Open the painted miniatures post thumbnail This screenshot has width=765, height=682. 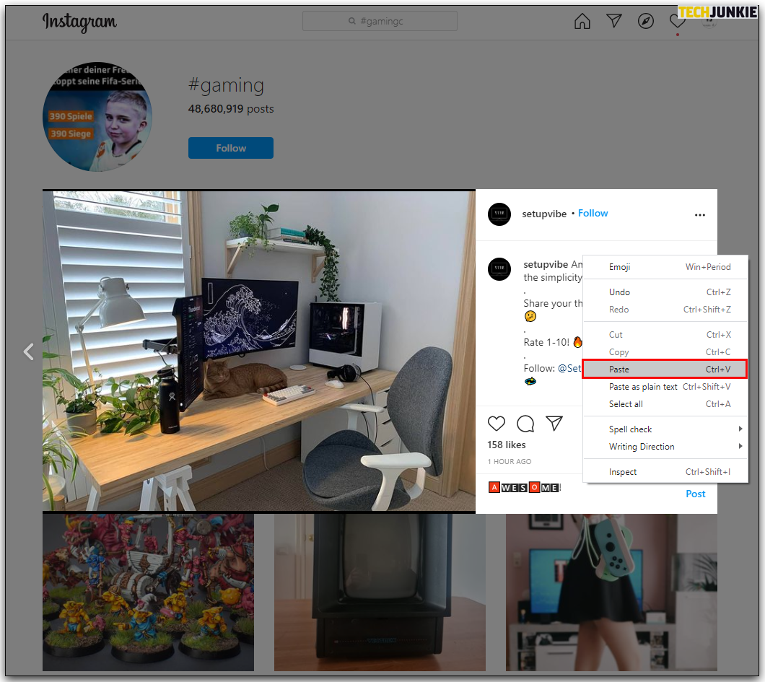click(149, 593)
